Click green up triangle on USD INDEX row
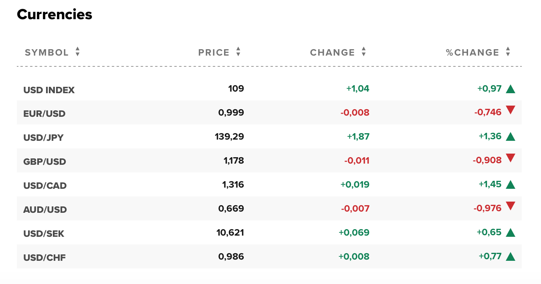The width and height of the screenshot is (541, 284). click(510, 89)
